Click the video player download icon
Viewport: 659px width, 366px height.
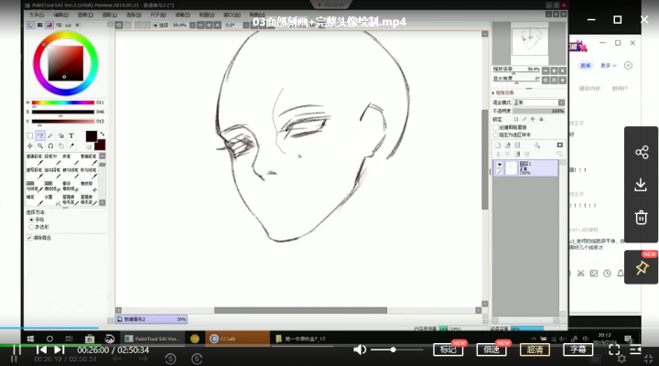(x=641, y=185)
